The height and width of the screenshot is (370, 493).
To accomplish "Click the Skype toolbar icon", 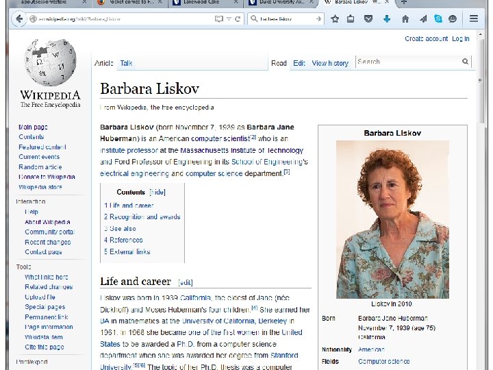I will click(438, 19).
